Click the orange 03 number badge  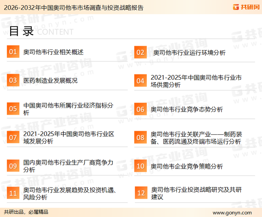(x=13, y=80)
